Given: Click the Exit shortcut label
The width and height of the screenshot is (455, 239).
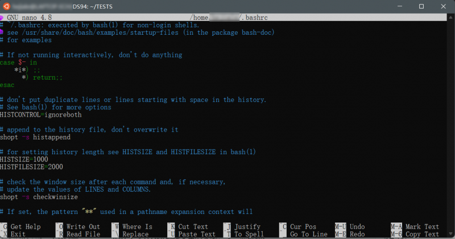Looking at the screenshot, I should point(18,234).
